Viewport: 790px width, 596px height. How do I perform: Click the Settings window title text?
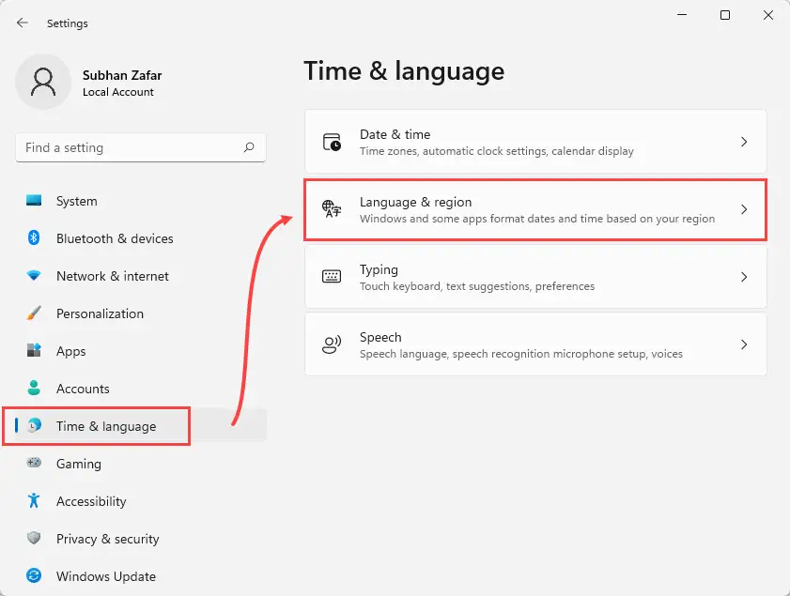(67, 23)
